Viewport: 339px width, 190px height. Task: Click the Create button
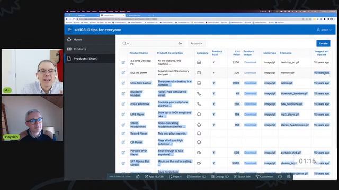coord(323,43)
